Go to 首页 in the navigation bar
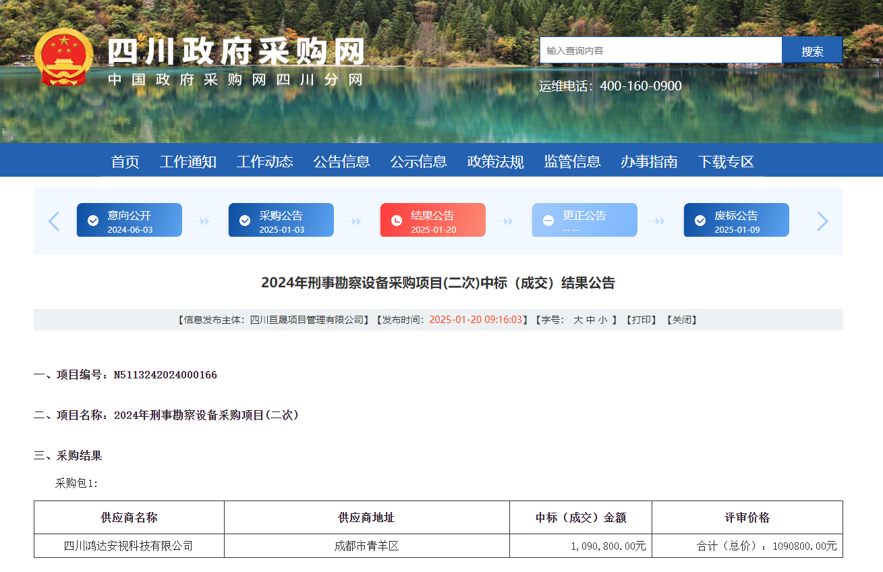This screenshot has width=883, height=572. click(x=125, y=162)
